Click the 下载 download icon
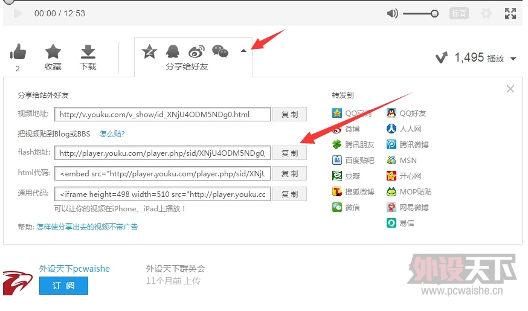Viewport: 528px width, 311px height. click(88, 52)
